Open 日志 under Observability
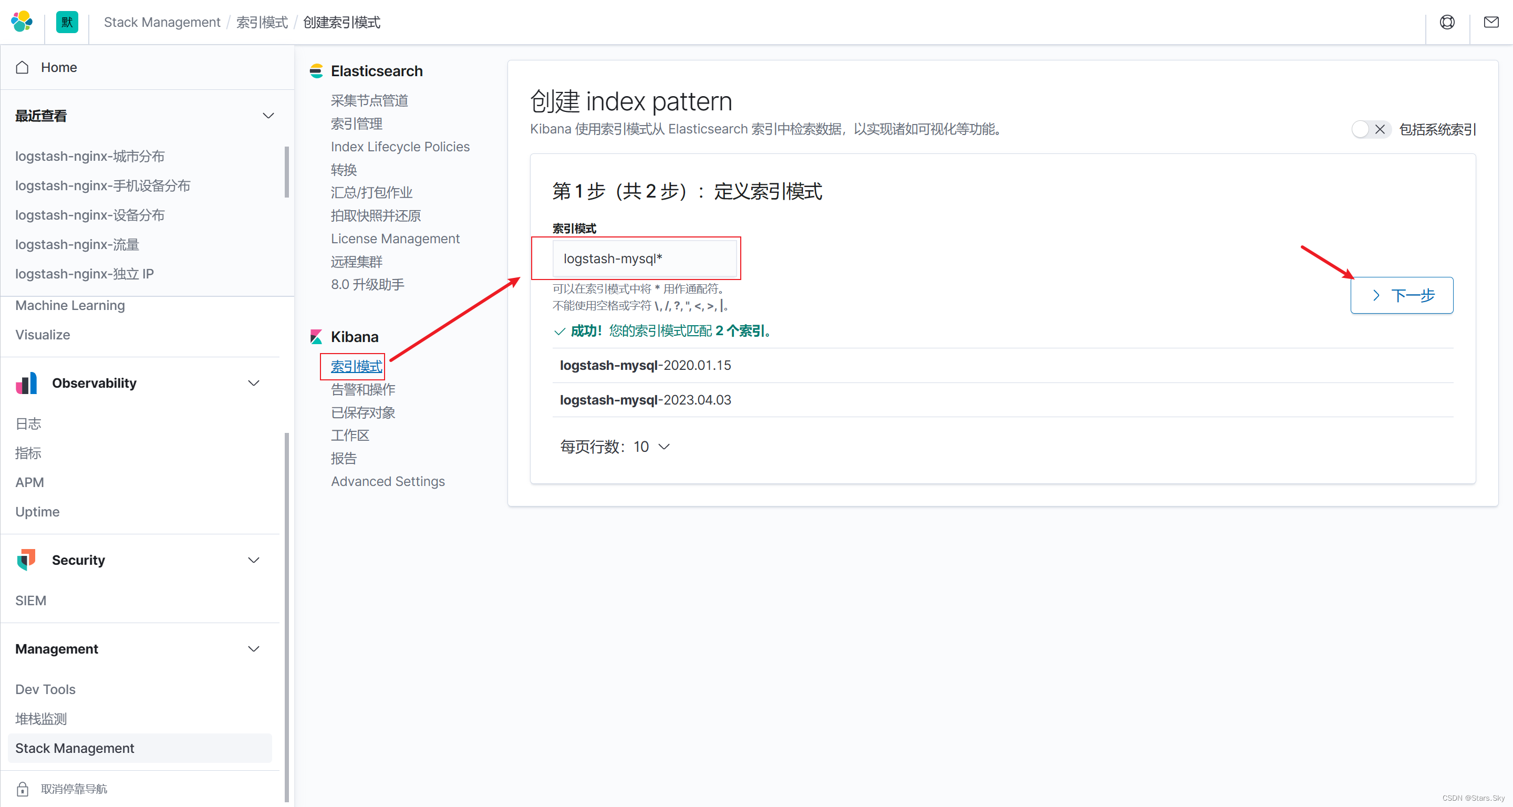 (x=28, y=423)
